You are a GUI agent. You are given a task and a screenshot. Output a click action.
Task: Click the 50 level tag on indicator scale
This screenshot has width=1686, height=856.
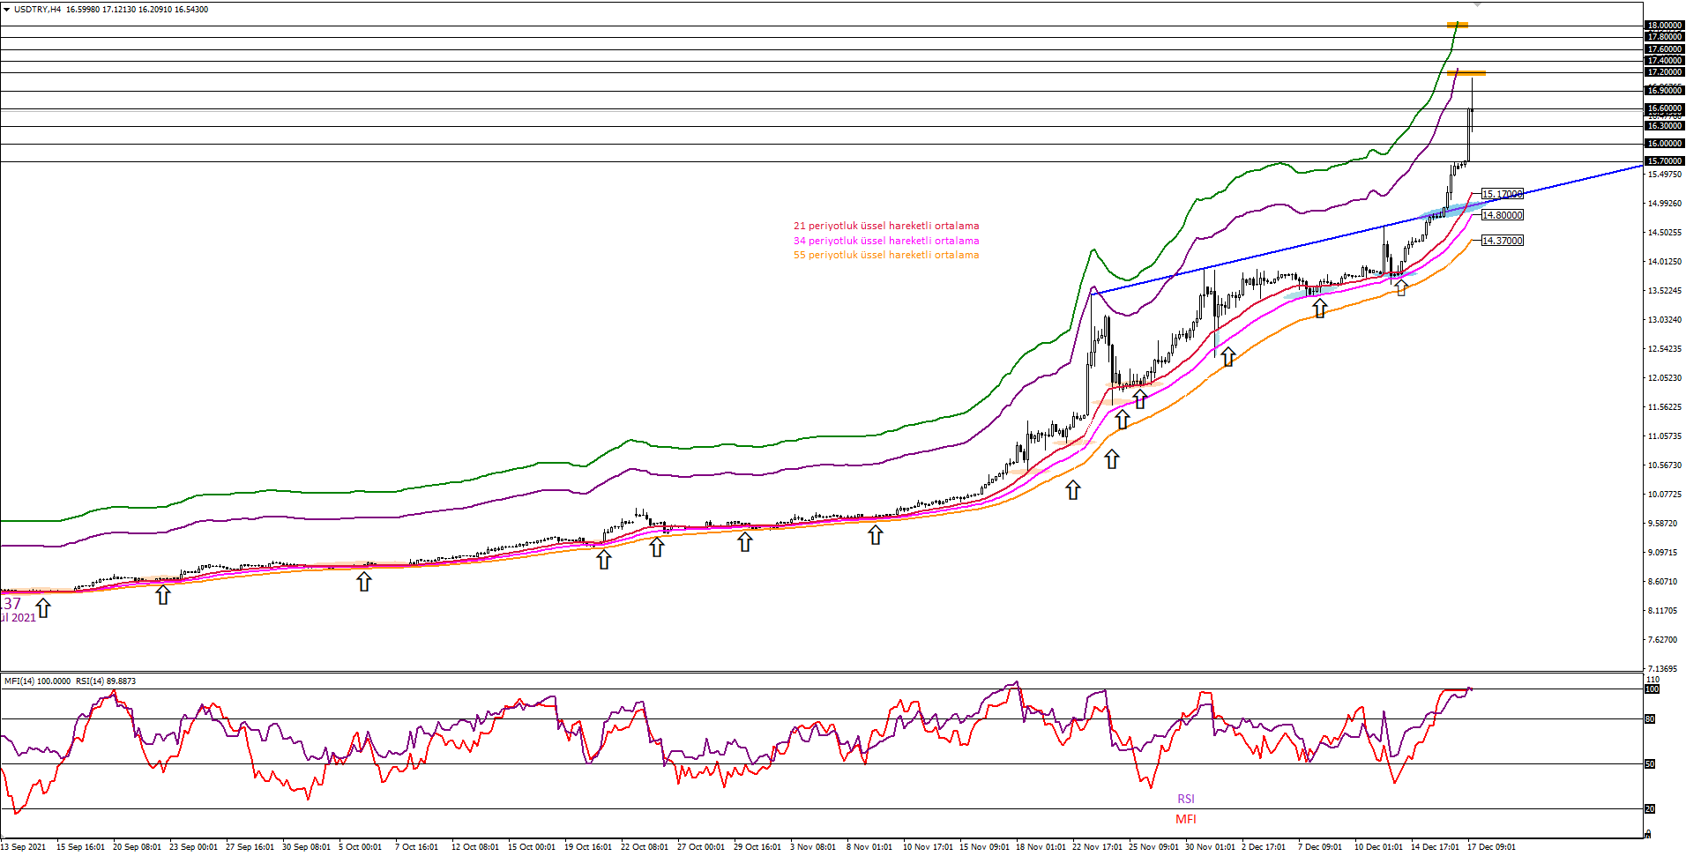pos(1651,764)
